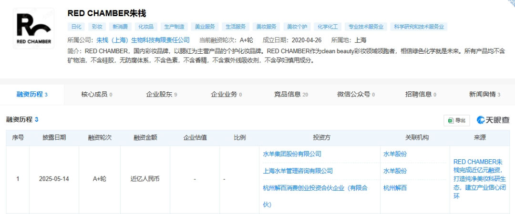Click the 成立日期 2020-04-26 text
This screenshot has width=515, height=214.
click(x=292, y=40)
